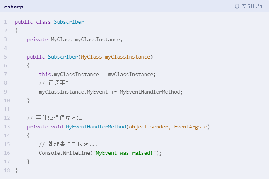Click Console.WriteLine on line 16
The image size is (269, 179).
click(64, 153)
